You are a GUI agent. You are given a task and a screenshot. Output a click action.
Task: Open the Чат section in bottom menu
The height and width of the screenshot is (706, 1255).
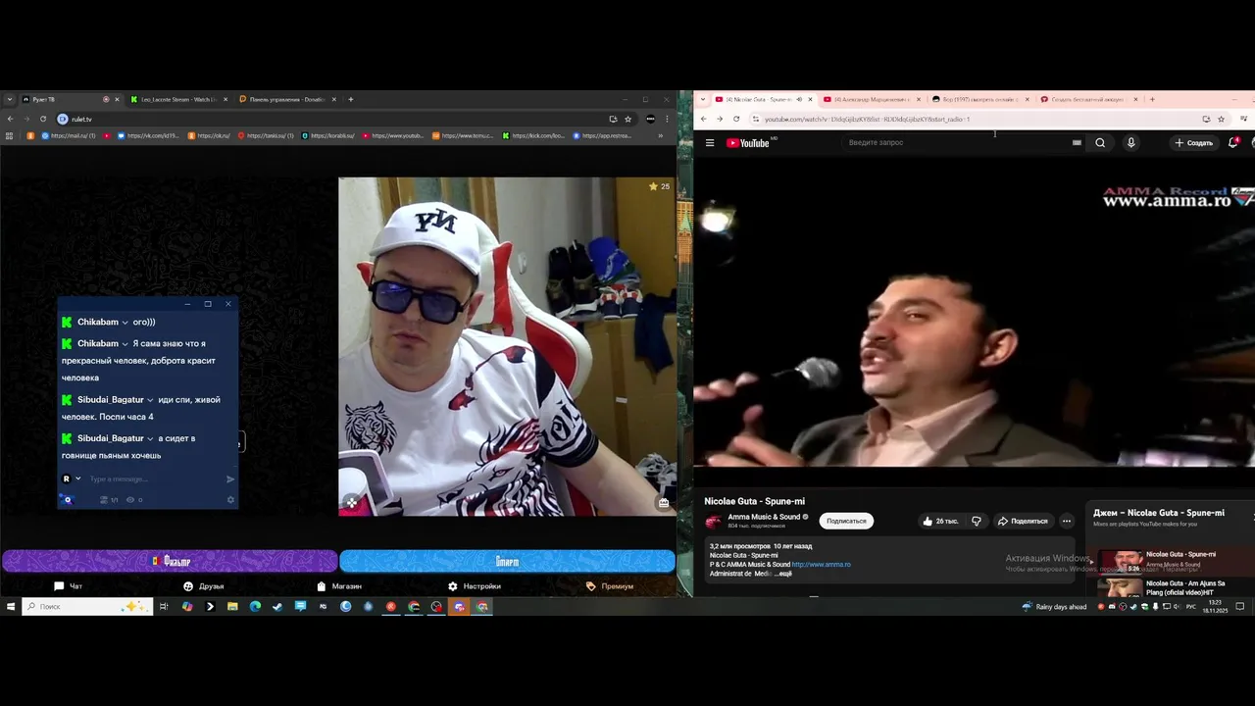tap(69, 586)
